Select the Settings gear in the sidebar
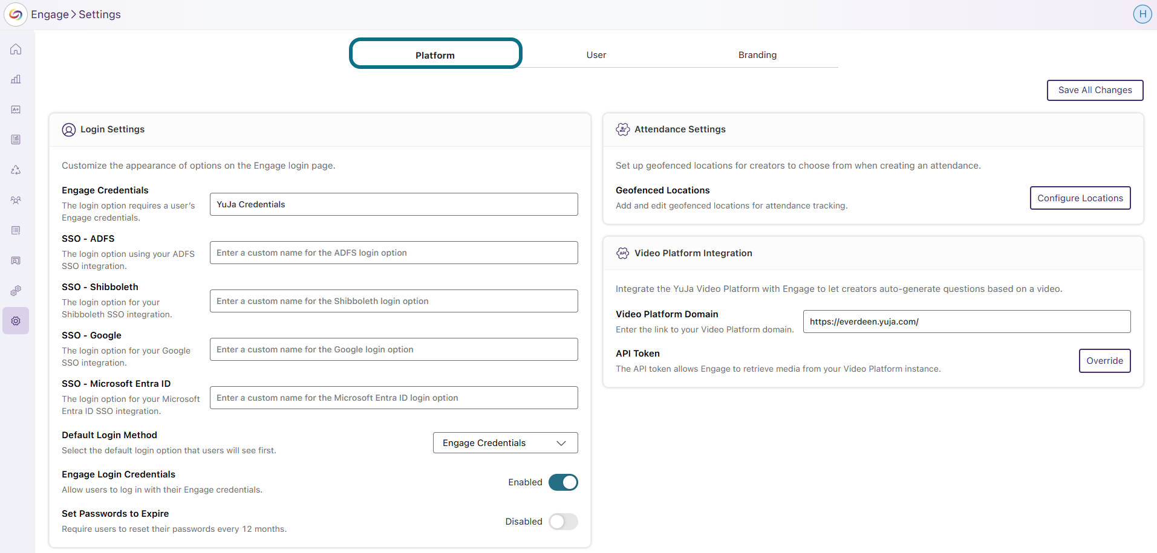 pos(16,321)
